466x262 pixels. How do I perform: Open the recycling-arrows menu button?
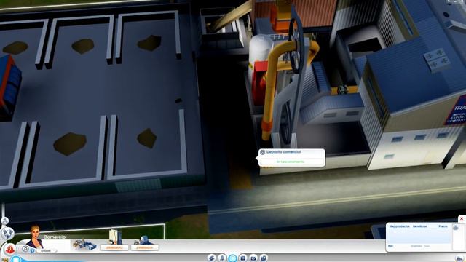(7, 233)
